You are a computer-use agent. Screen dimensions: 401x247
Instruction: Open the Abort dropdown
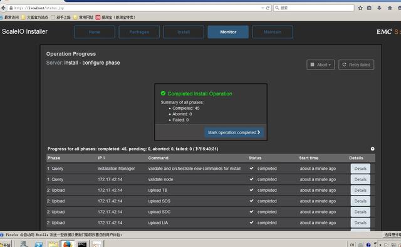(x=320, y=65)
